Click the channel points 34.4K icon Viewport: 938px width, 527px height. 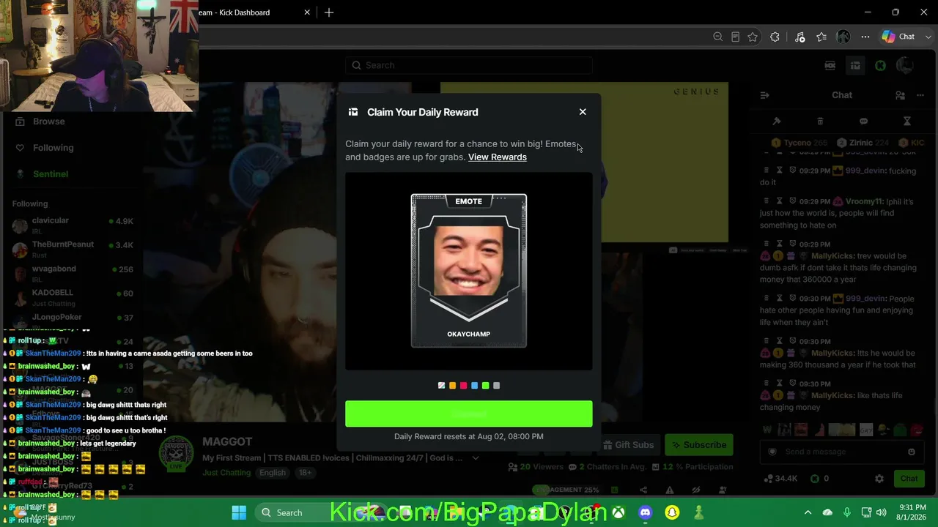point(769,479)
